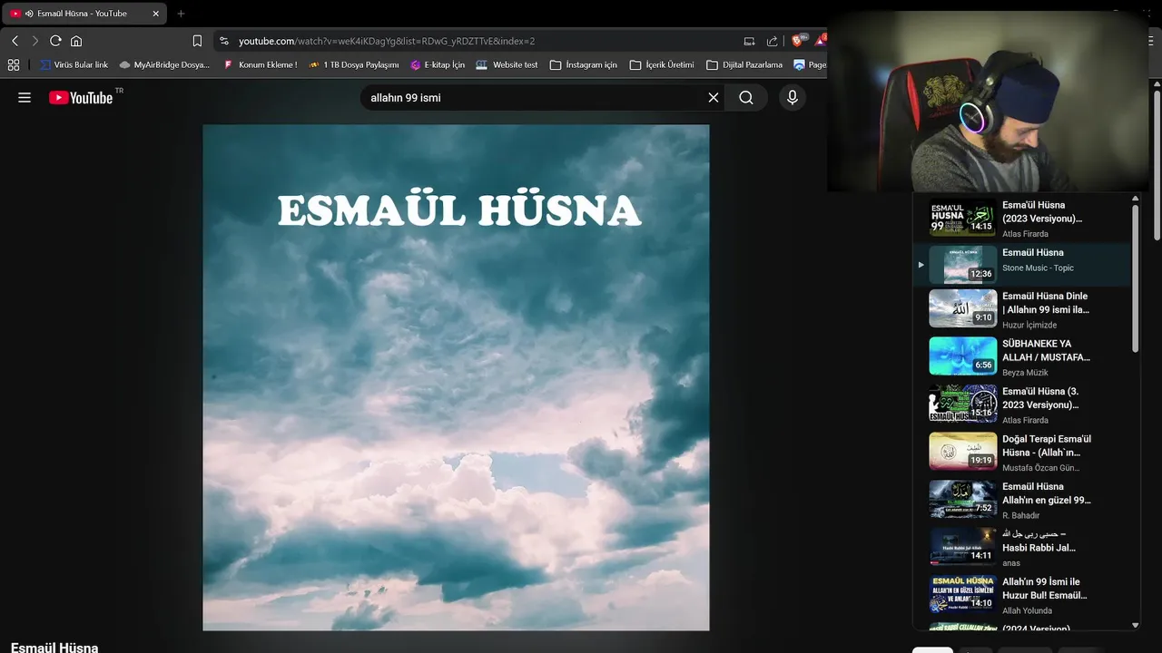Open 'SÜBHANEKE YA ALLAH / MUSTAFA...' video
Viewport: 1162px width, 653px height.
point(1046,350)
